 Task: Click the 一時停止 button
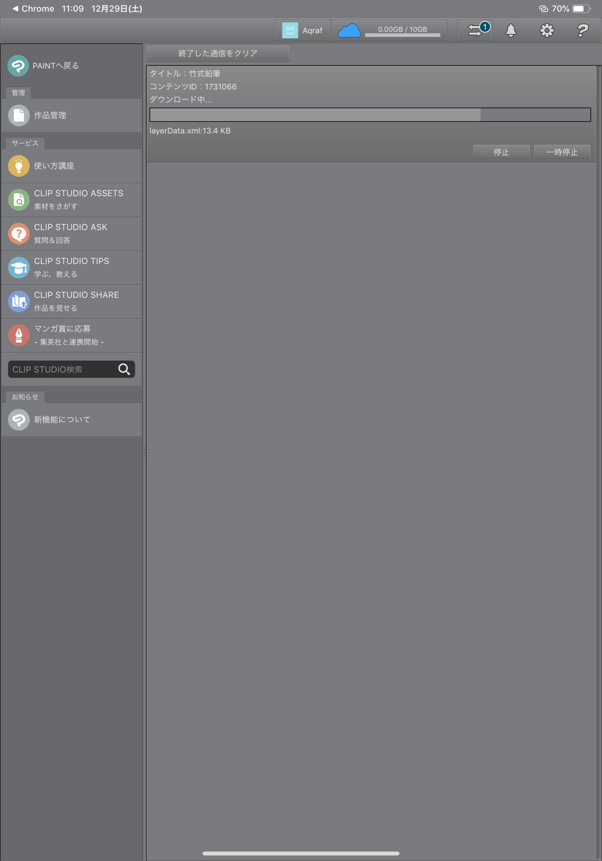562,152
